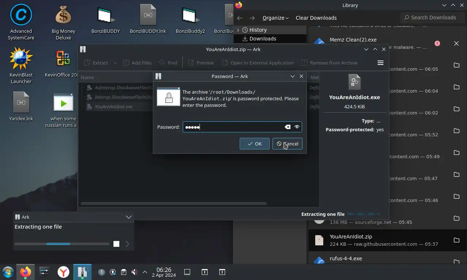Click Ark archive taskbar icon

click(82, 272)
